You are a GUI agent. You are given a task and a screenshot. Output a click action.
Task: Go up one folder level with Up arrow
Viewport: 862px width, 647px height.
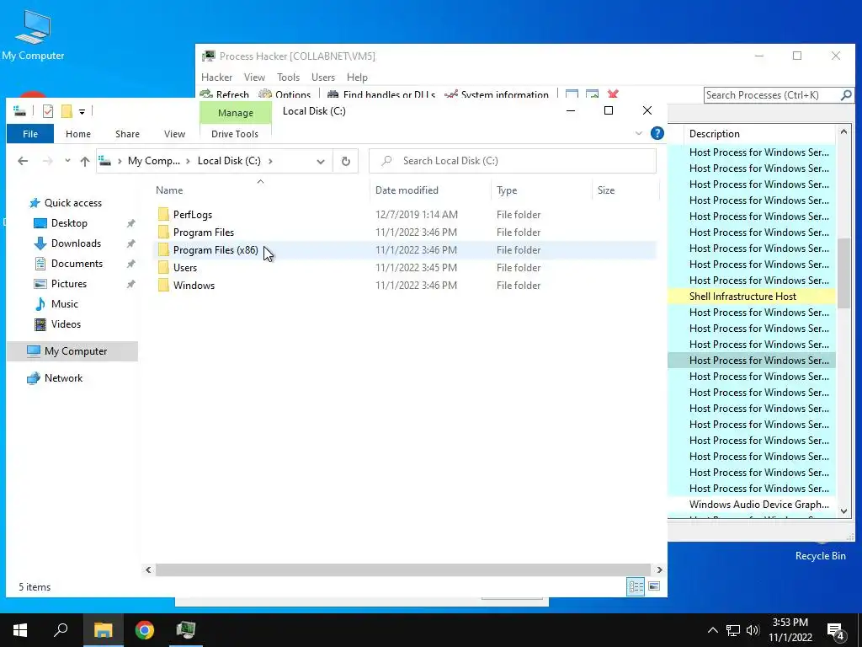85,161
